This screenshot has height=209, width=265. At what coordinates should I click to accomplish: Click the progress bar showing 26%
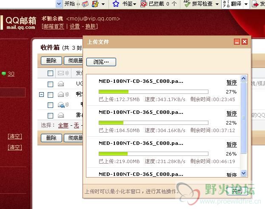[x=154, y=154]
